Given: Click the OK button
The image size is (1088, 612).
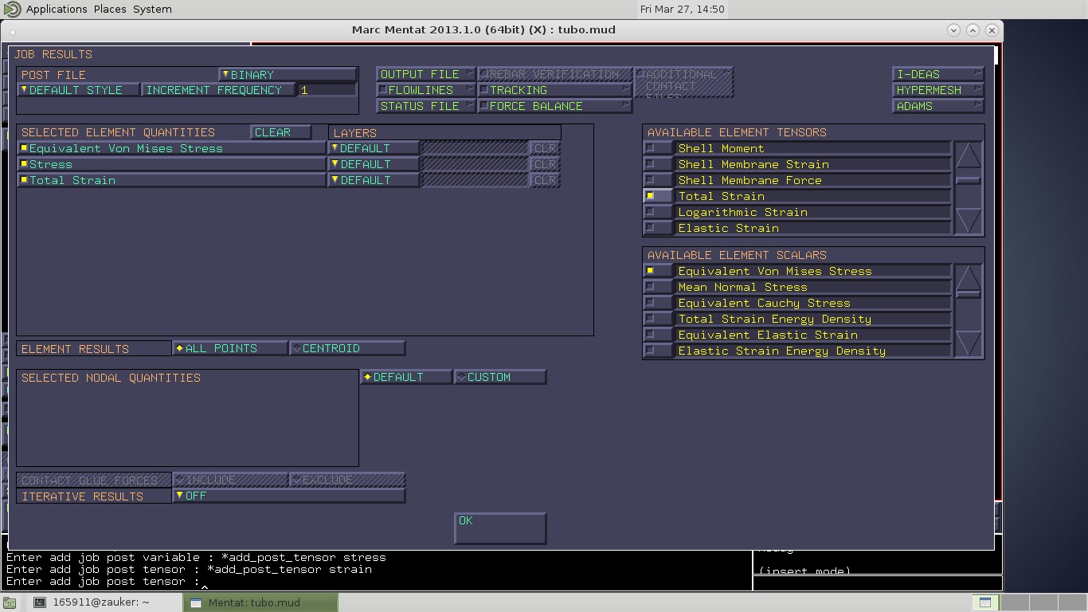Looking at the screenshot, I should pos(500,528).
